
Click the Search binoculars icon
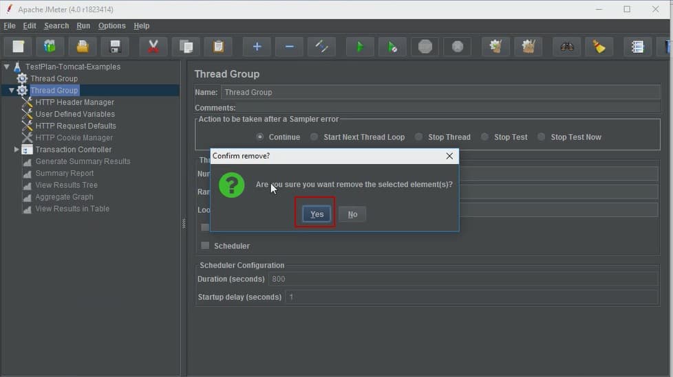(x=566, y=47)
